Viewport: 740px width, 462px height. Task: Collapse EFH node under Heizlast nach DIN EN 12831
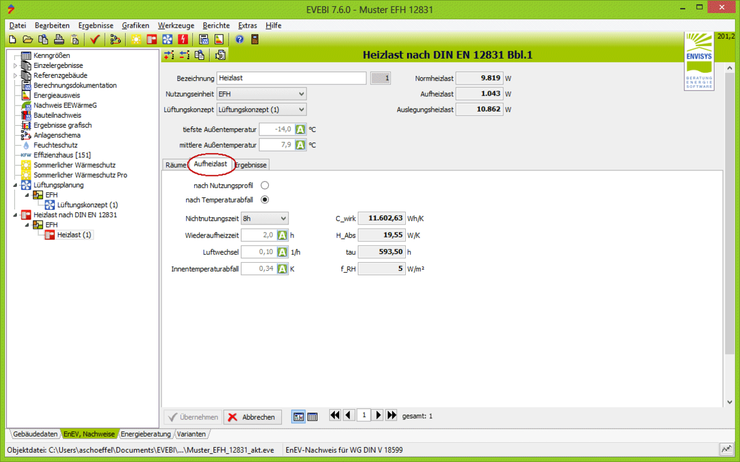pos(27,225)
